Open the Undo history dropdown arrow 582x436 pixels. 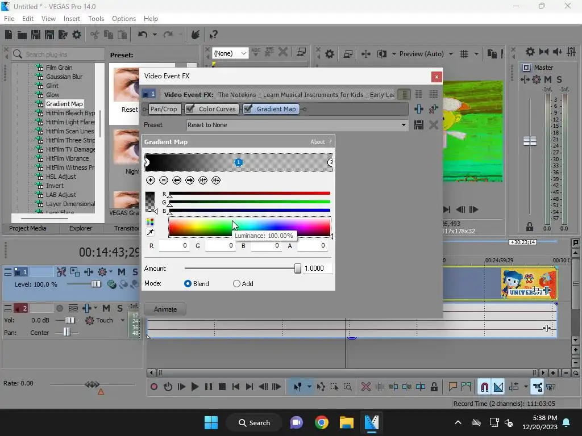155,35
